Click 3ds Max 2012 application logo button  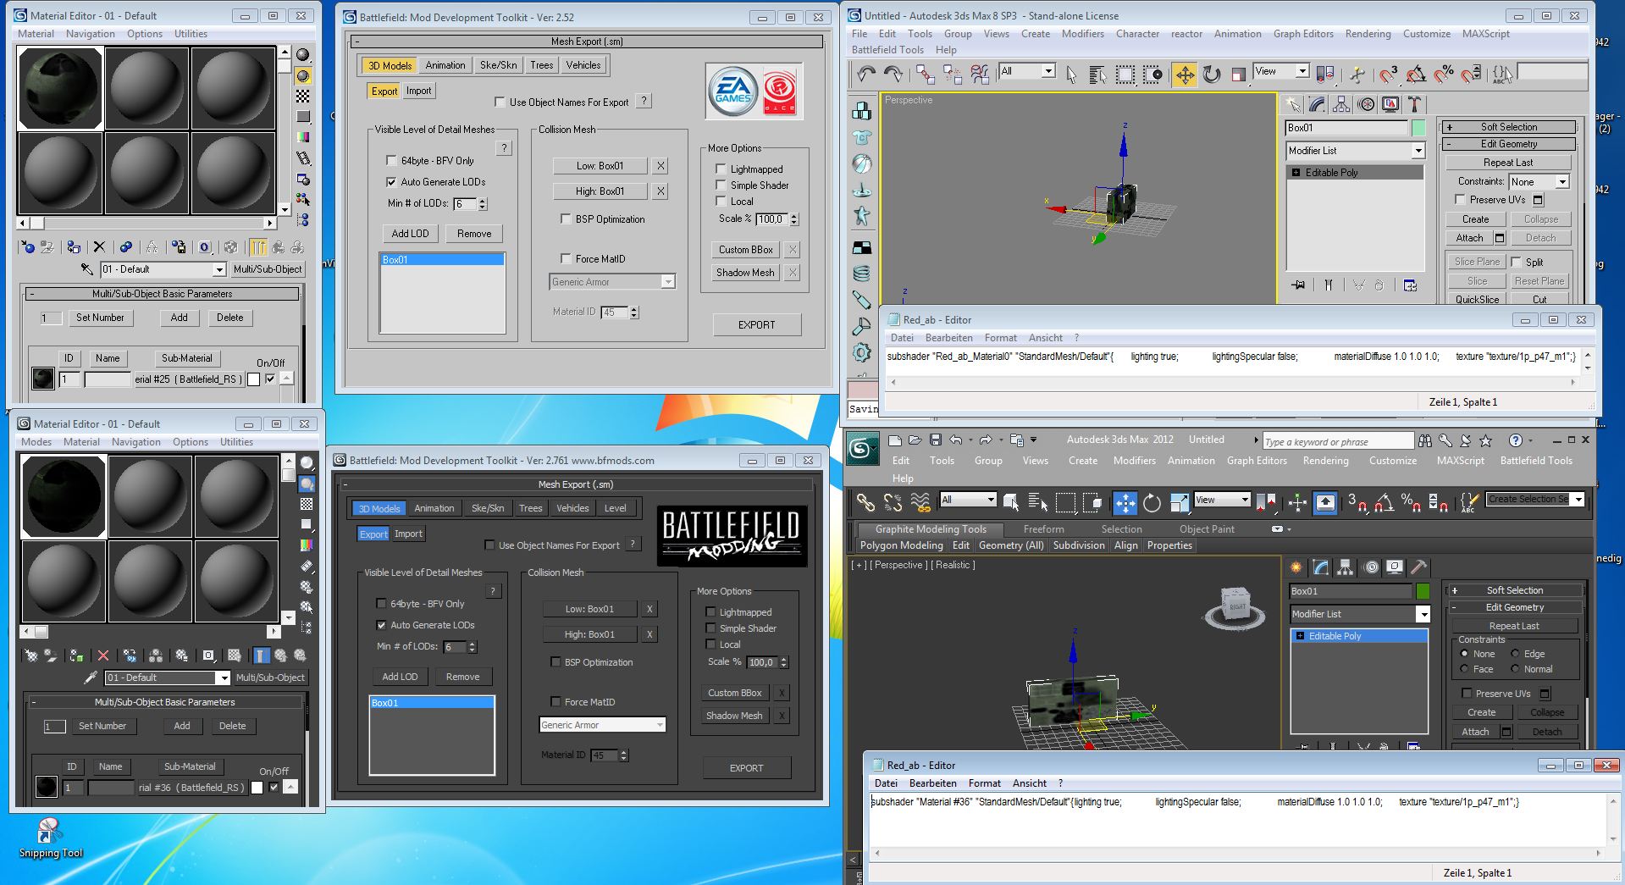coord(862,448)
